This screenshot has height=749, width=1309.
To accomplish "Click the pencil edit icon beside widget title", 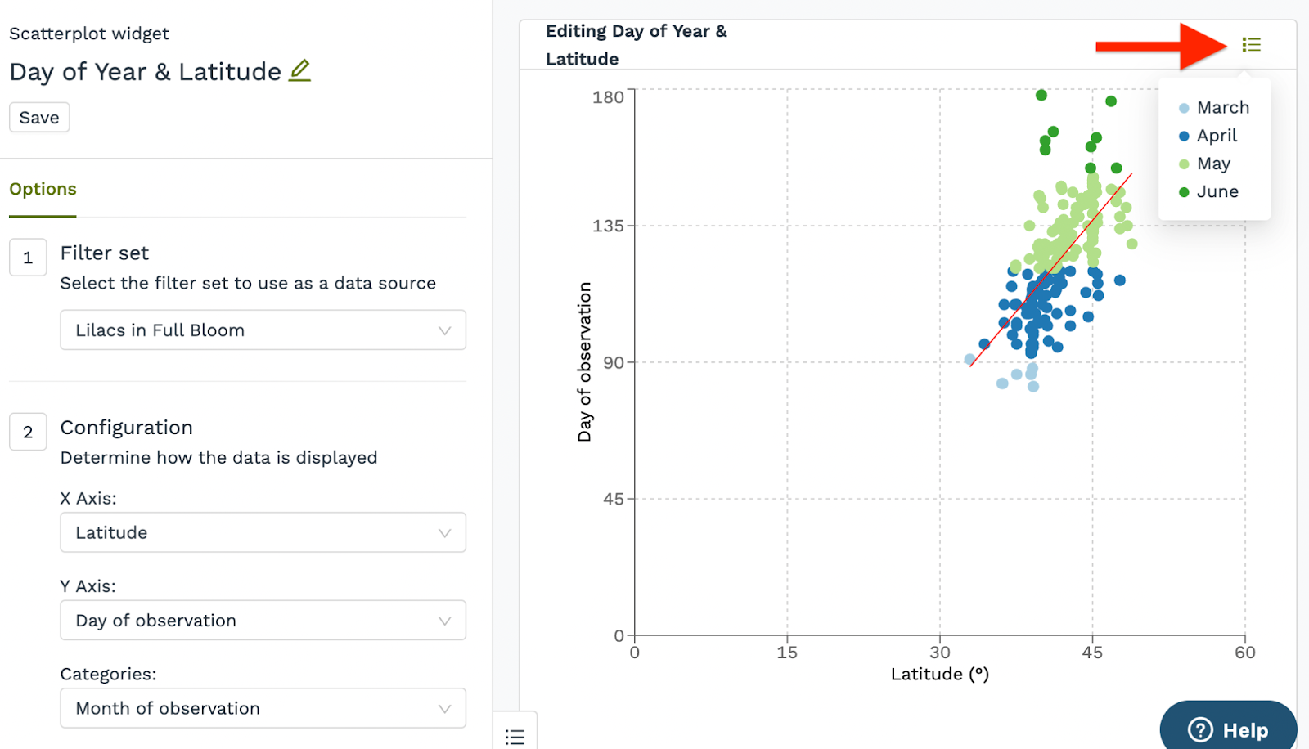I will point(300,71).
